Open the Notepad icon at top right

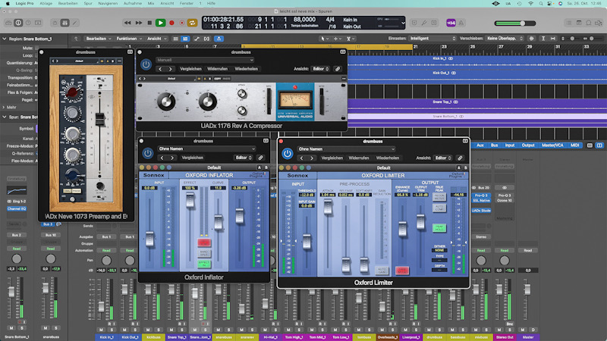click(579, 23)
